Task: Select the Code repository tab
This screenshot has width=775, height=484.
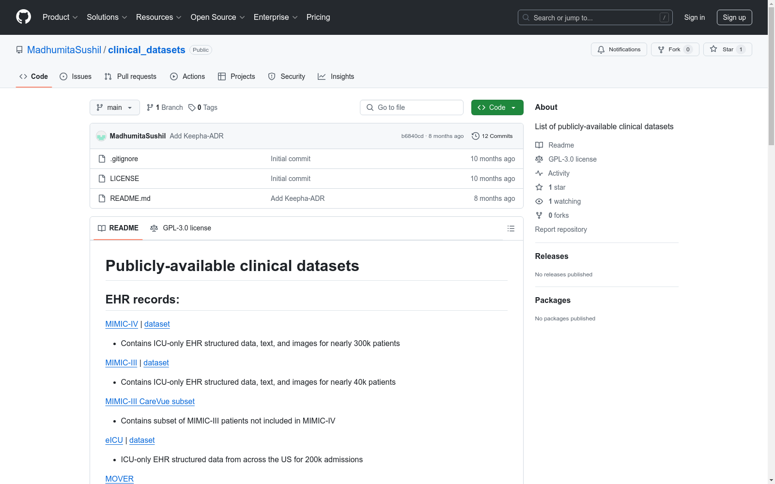Action: (x=34, y=76)
